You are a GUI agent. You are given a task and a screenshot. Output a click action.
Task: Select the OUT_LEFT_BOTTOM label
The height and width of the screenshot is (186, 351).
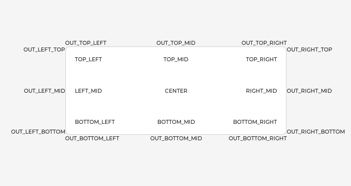click(38, 132)
